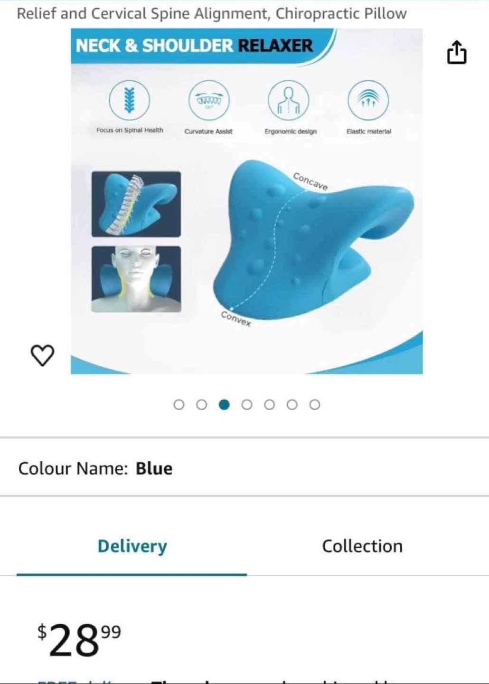Image resolution: width=489 pixels, height=684 pixels.
Task: Go to last image carousel dot
Action: [x=315, y=405]
